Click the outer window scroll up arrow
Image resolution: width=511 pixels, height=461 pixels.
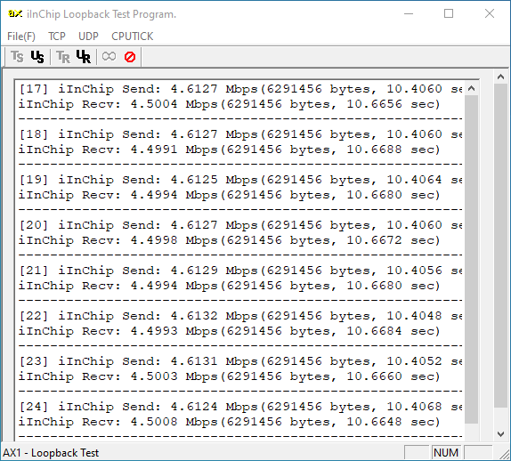click(501, 77)
